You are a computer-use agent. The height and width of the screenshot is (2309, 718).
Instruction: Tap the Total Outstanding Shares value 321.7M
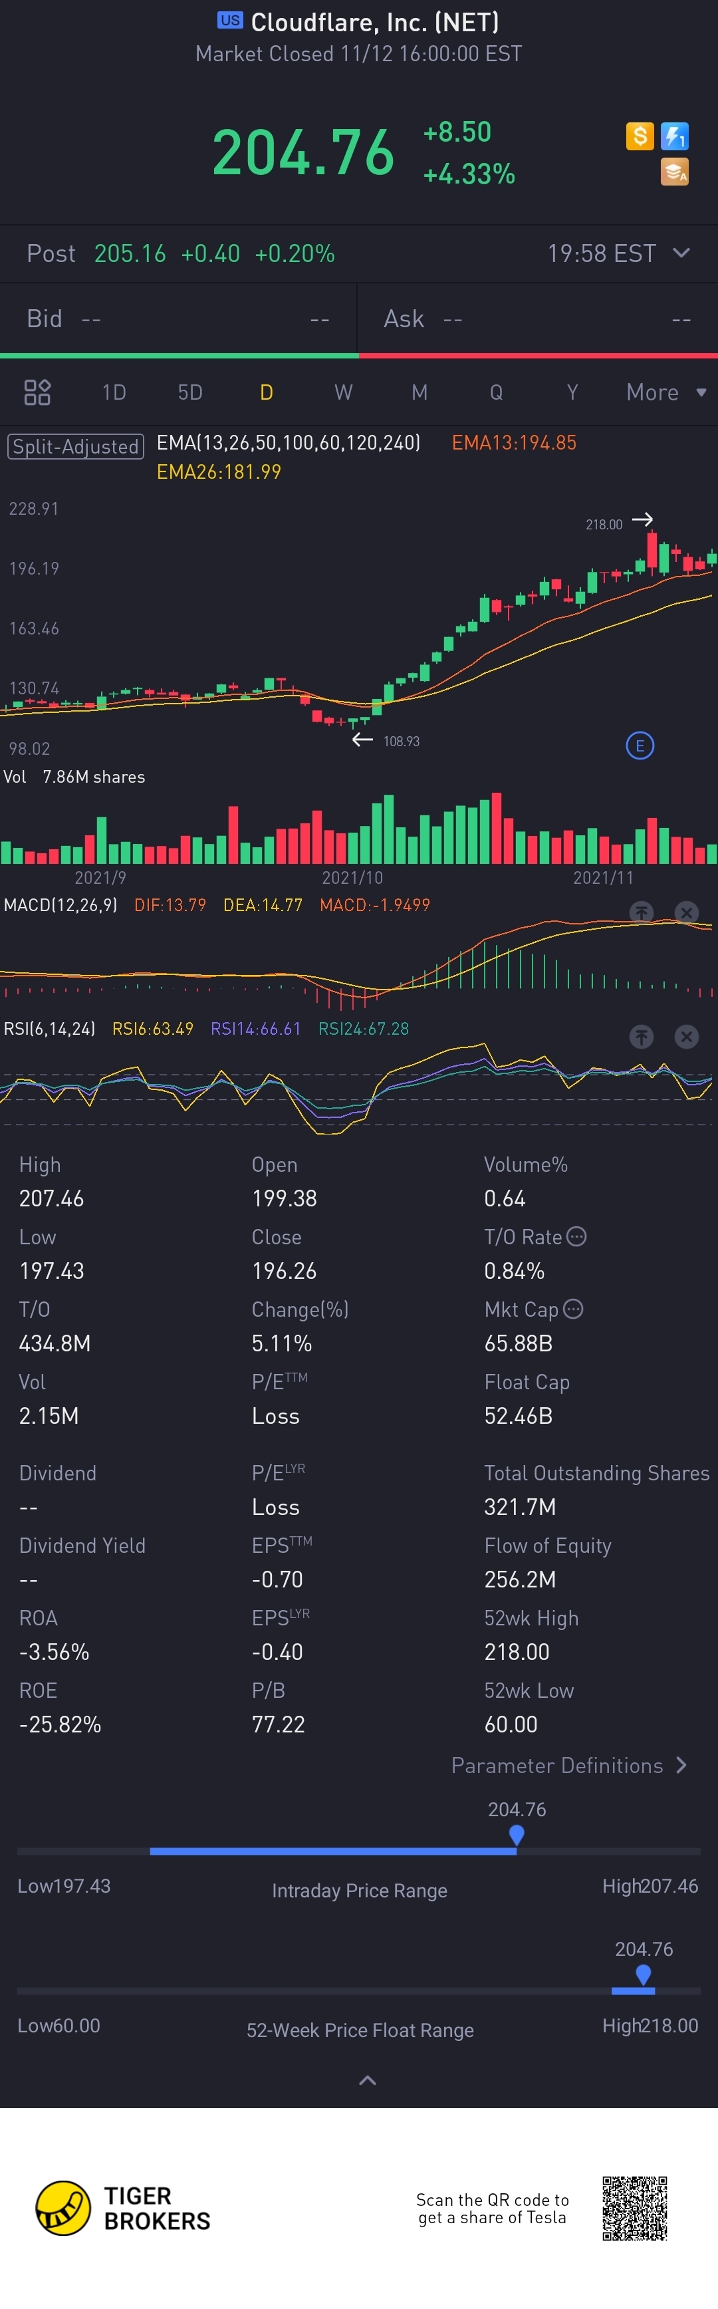click(x=520, y=1507)
